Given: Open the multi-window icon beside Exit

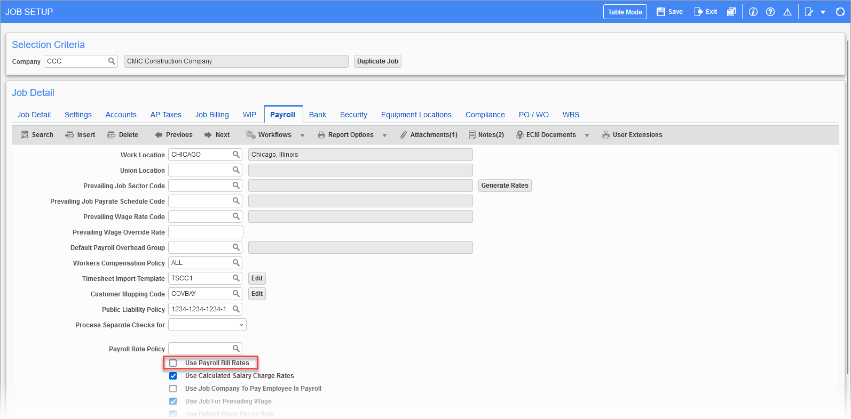Looking at the screenshot, I should [x=731, y=12].
